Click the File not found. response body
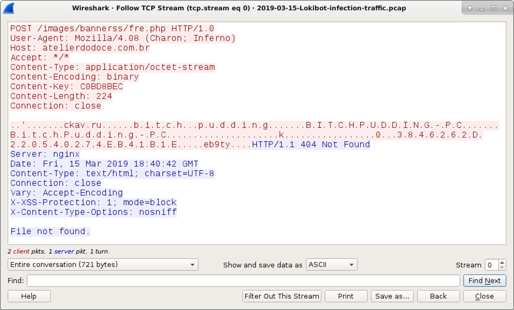The height and width of the screenshot is (310, 514). pyautogui.click(x=51, y=232)
